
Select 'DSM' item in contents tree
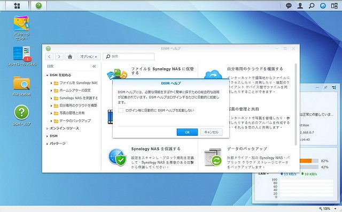point(53,136)
